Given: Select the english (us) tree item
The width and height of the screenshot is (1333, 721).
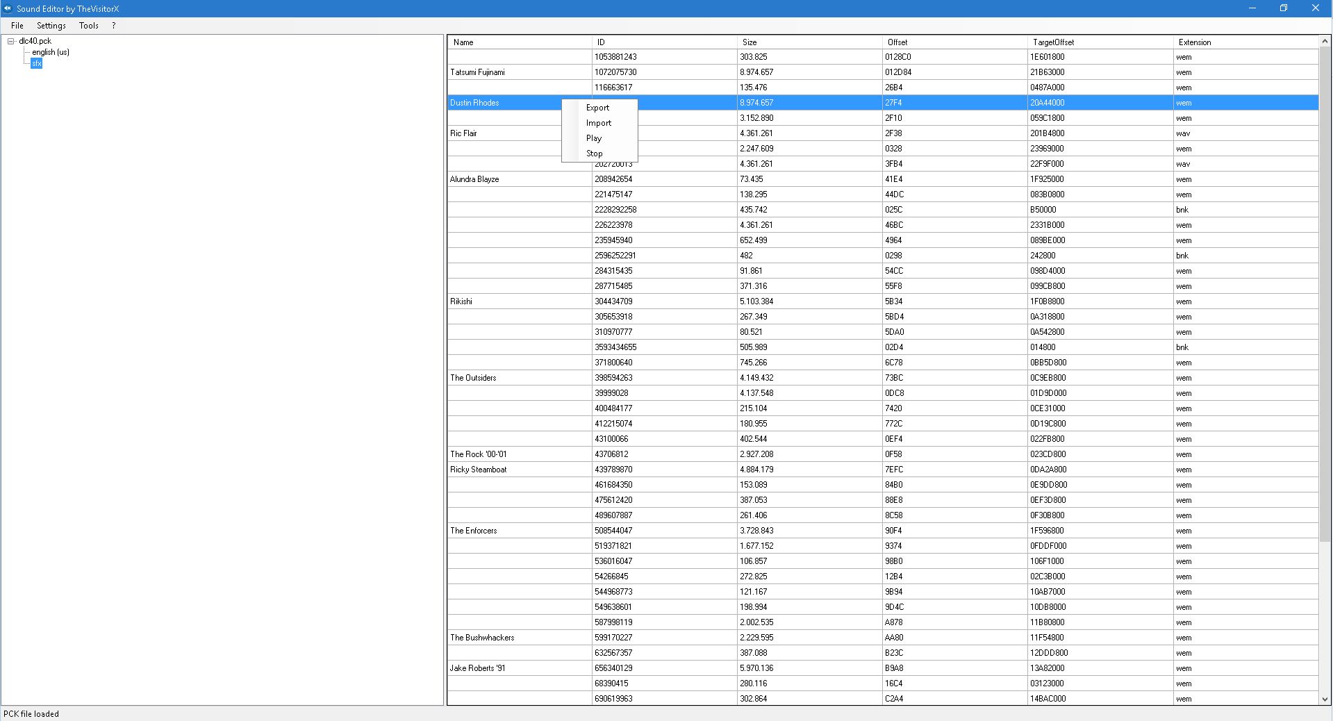Looking at the screenshot, I should pyautogui.click(x=51, y=52).
